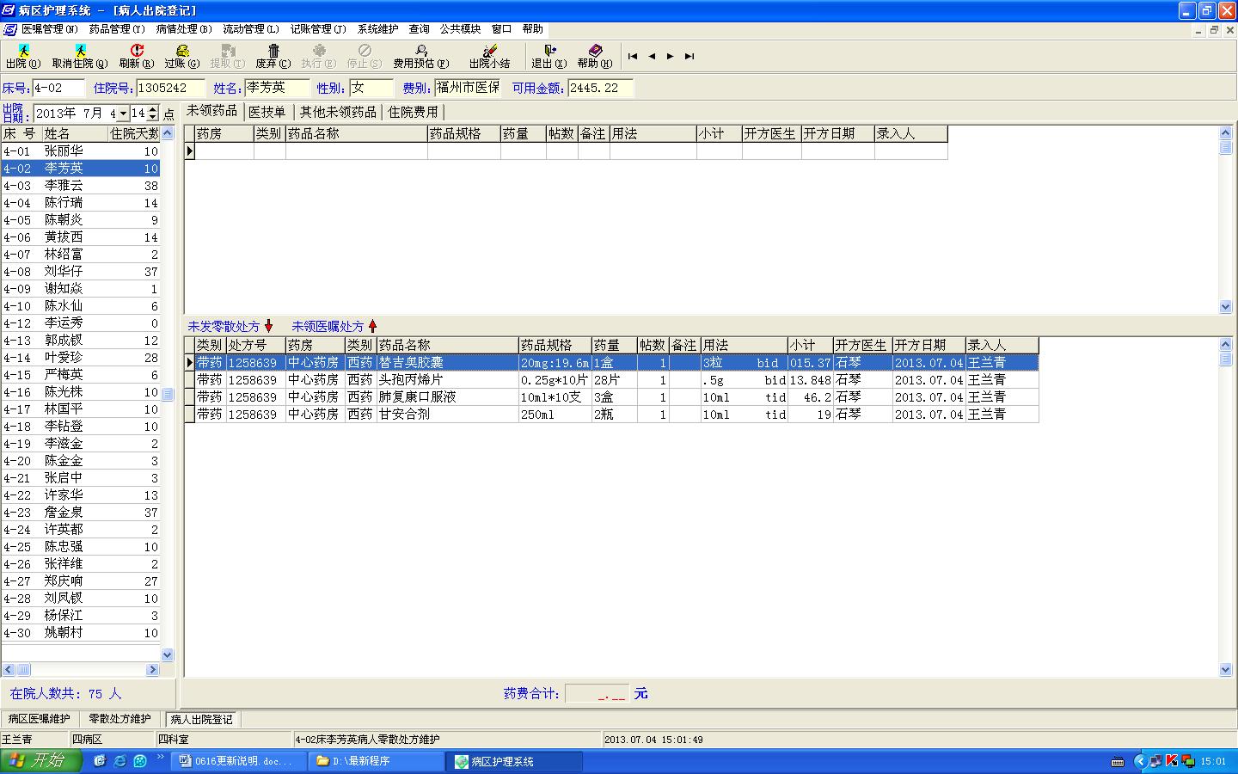This screenshot has width=1238, height=774.
Task: Click the 药费合计 total field
Action: tap(598, 693)
